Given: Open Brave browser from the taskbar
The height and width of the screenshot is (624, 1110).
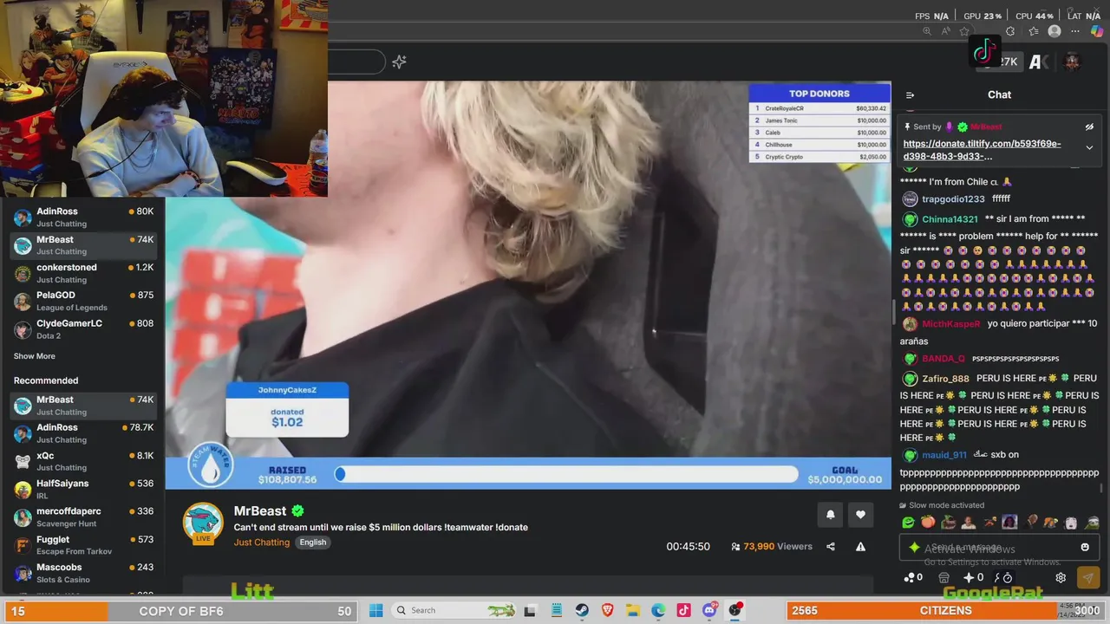Looking at the screenshot, I should [607, 610].
